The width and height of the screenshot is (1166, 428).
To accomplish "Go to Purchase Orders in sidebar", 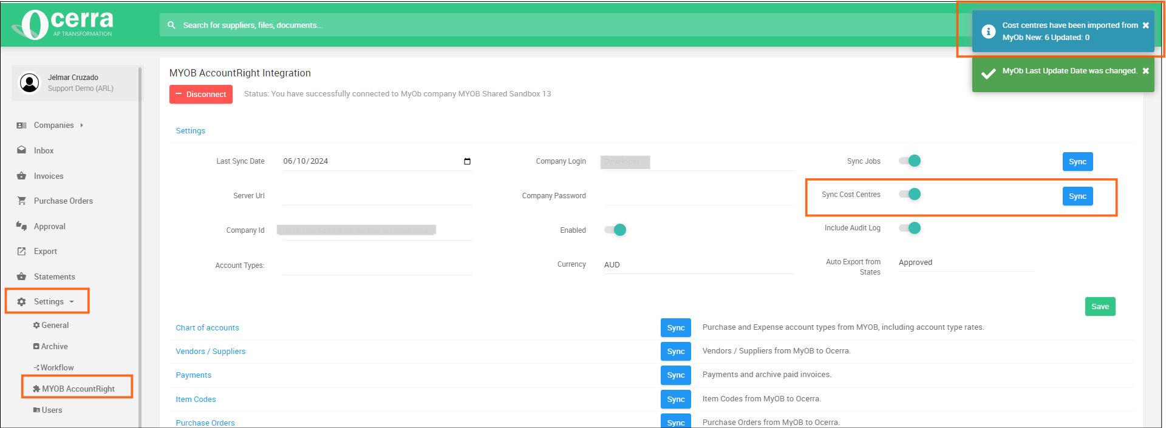I will click(63, 201).
